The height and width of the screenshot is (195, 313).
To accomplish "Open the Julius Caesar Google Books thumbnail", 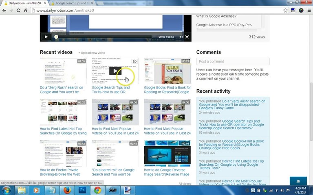I will pyautogui.click(x=168, y=71).
